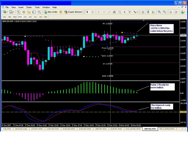The width and height of the screenshot is (188, 141).
Task: Toggle Auto Scroll chart button
Action: [x=171, y=12]
